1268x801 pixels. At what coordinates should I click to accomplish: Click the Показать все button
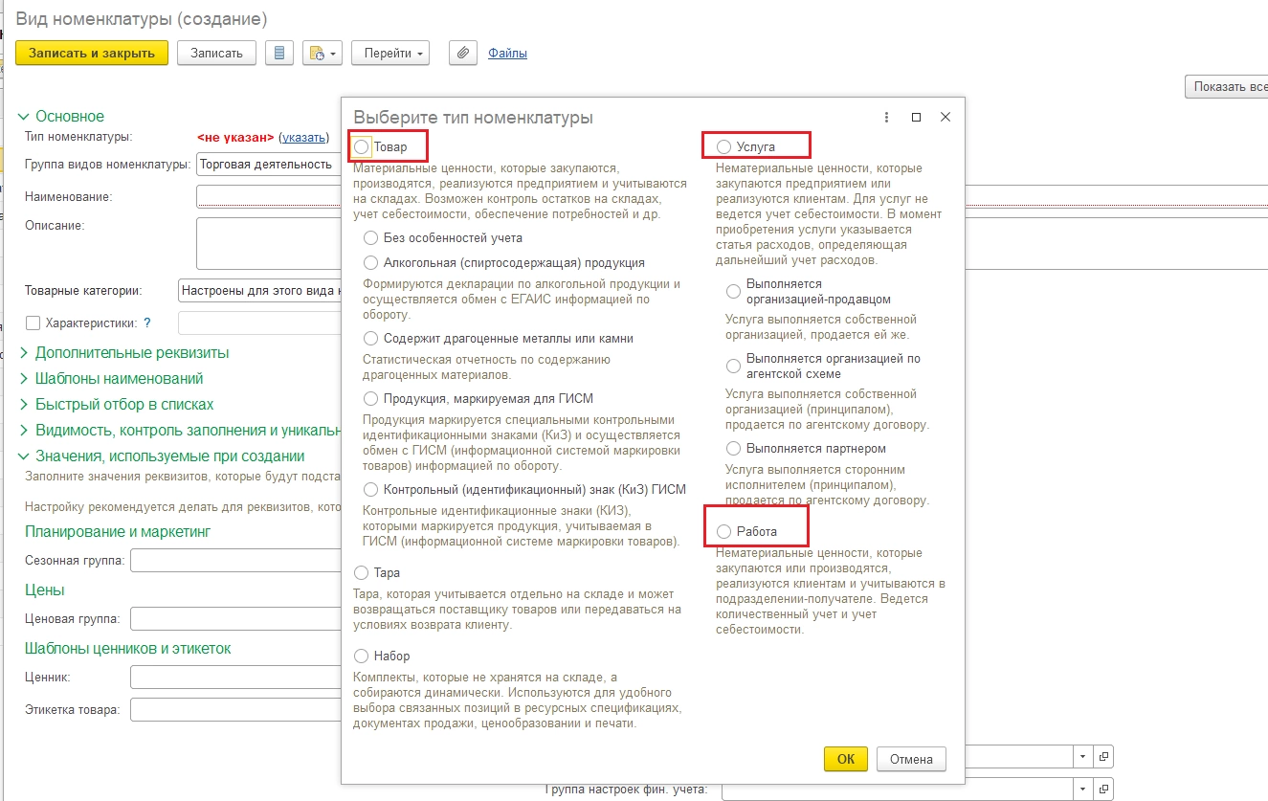(x=1227, y=86)
